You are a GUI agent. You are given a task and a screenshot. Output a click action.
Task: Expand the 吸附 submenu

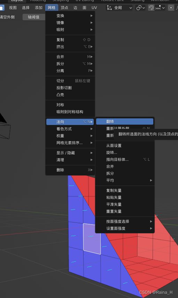70,30
